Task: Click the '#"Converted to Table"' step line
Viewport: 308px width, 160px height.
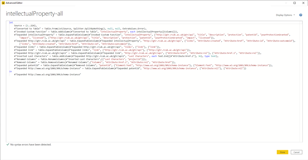Action: click(x=80, y=29)
